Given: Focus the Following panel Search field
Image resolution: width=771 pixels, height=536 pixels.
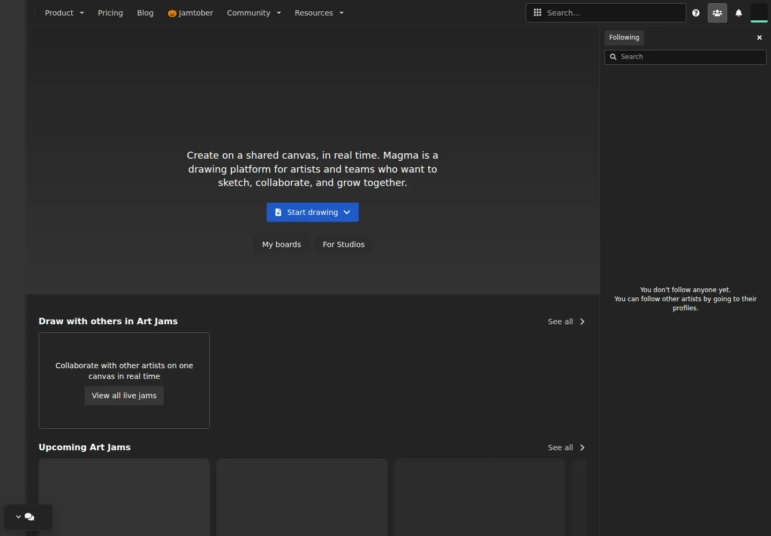Looking at the screenshot, I should 685,57.
